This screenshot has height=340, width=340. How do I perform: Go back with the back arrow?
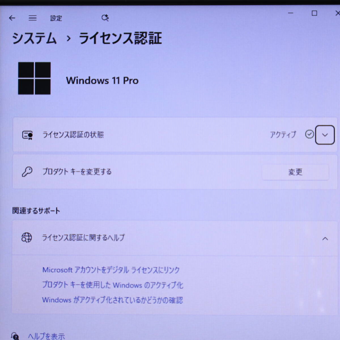12,18
